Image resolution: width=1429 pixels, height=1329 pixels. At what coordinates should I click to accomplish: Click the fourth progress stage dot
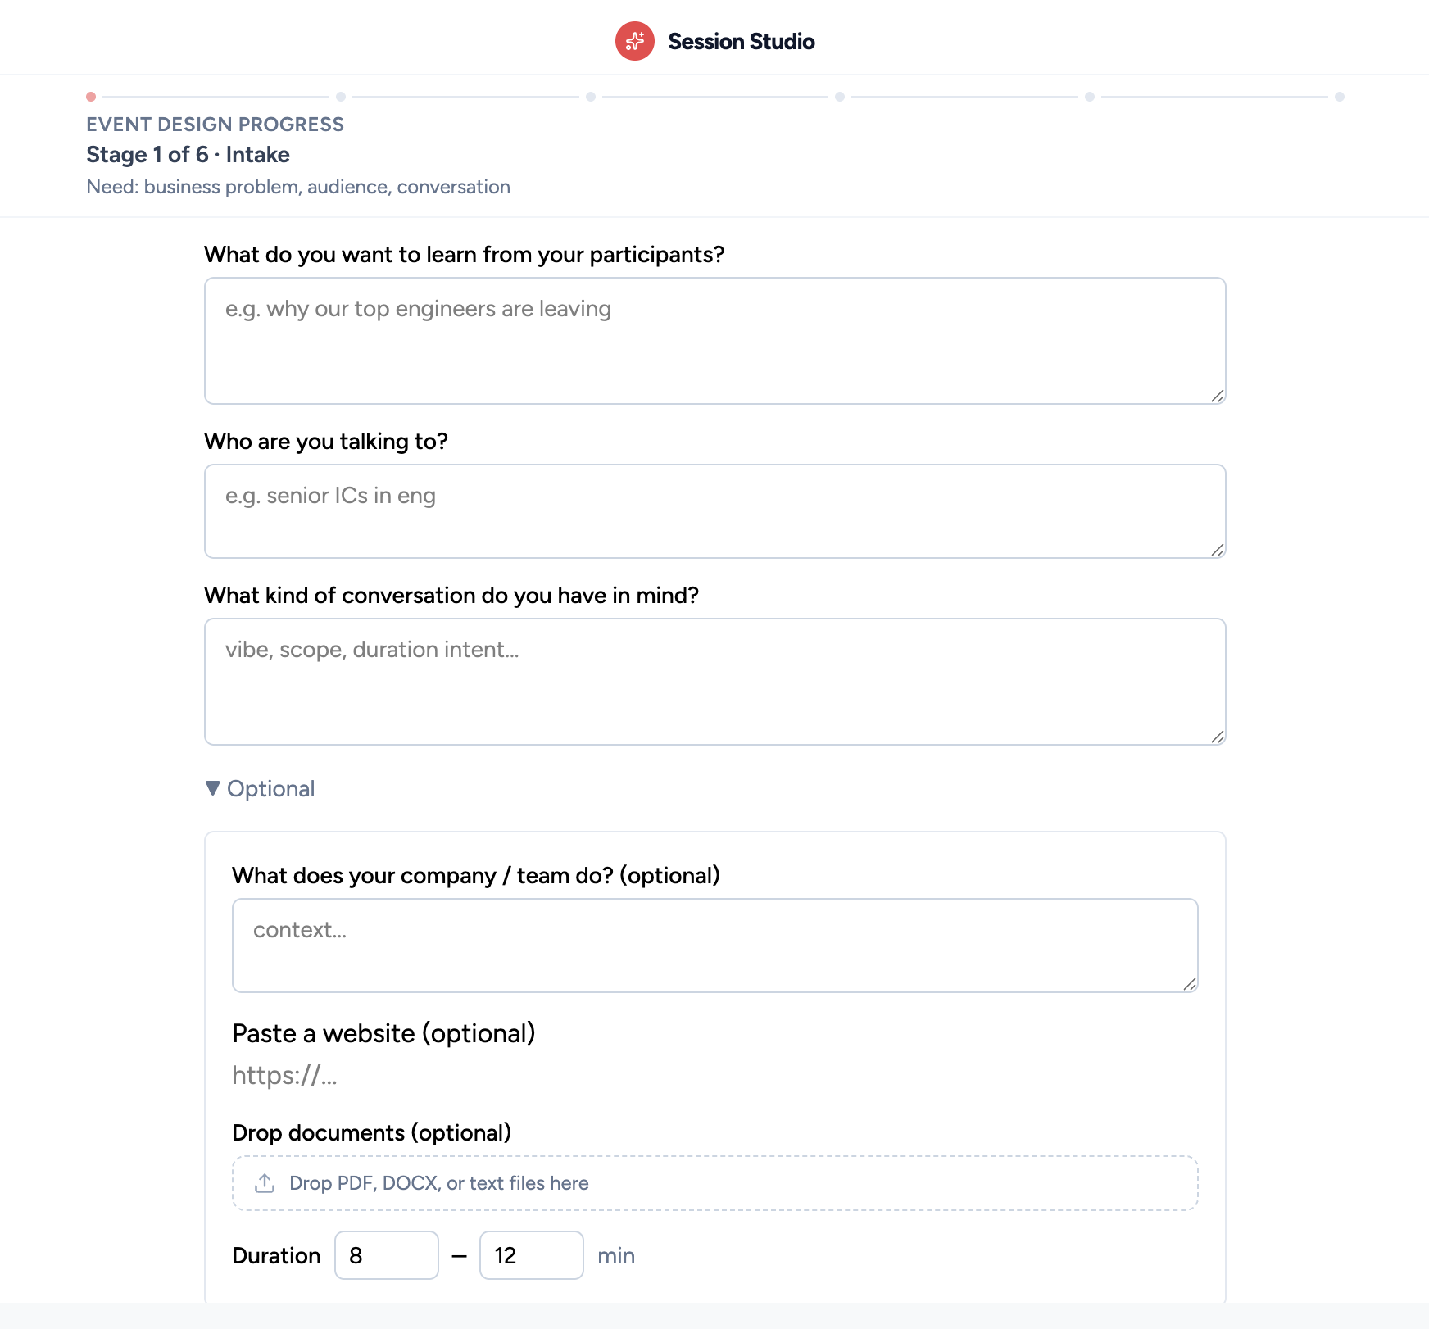840,97
